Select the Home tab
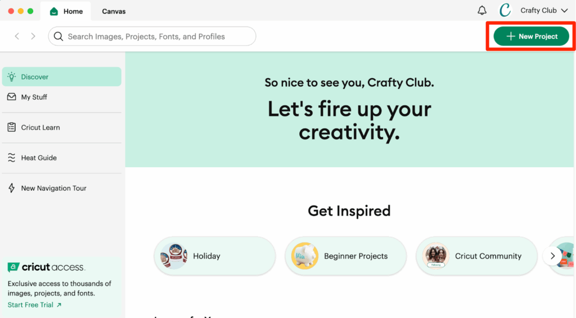Screen dimensions: 576x318 point(67,11)
